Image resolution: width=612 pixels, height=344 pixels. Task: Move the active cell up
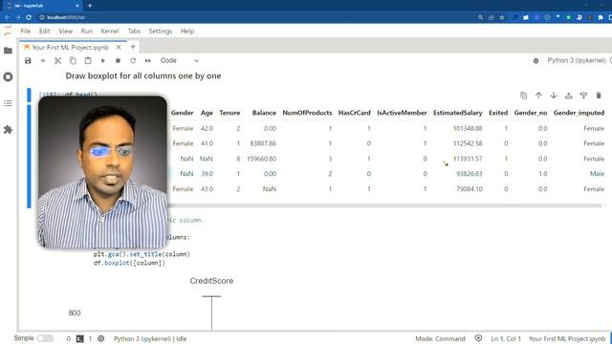538,96
